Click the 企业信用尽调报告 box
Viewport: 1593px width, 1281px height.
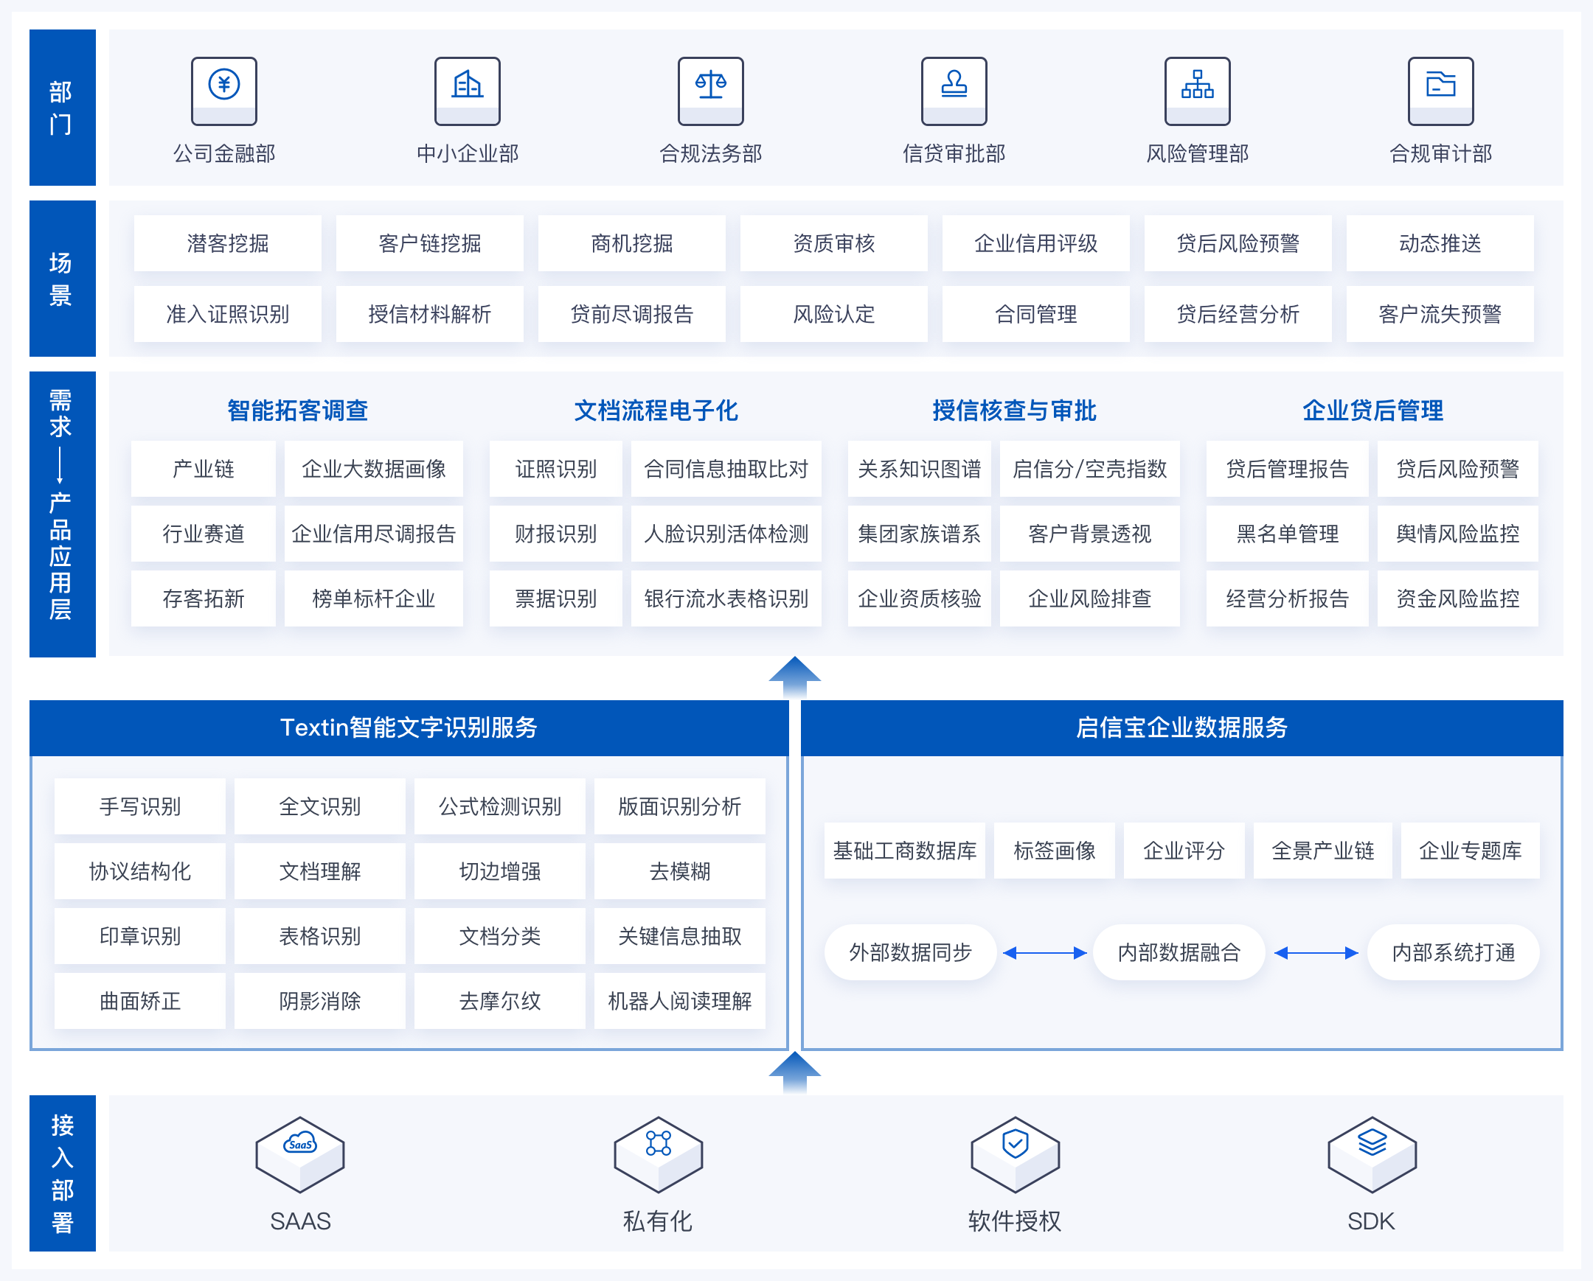tap(374, 534)
